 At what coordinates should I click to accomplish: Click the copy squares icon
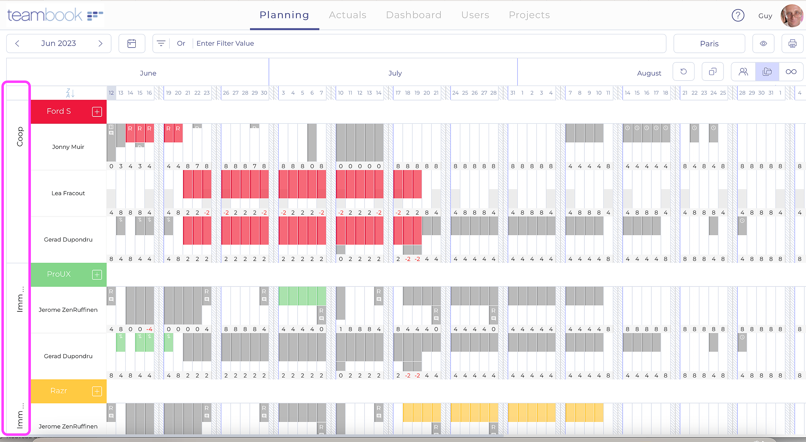(712, 72)
